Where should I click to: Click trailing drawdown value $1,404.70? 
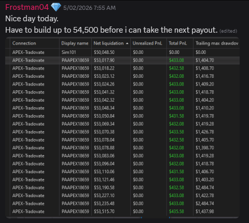pyautogui.click(x=205, y=60)
